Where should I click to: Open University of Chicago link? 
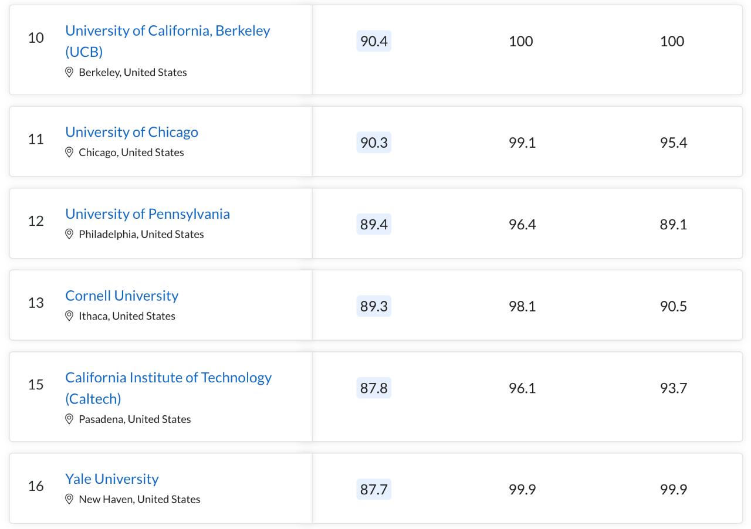[131, 132]
